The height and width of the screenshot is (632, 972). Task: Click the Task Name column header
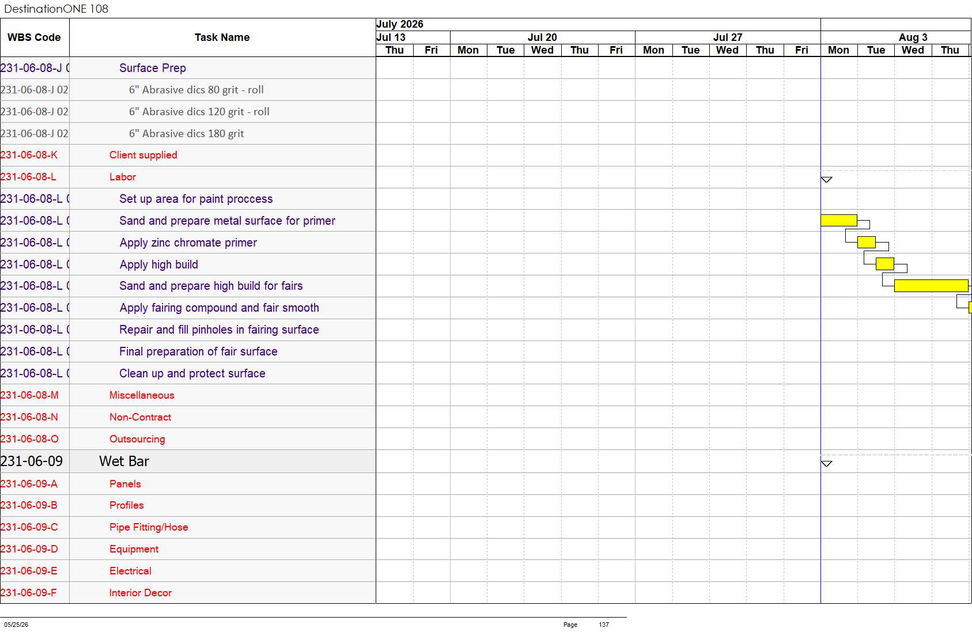point(222,37)
